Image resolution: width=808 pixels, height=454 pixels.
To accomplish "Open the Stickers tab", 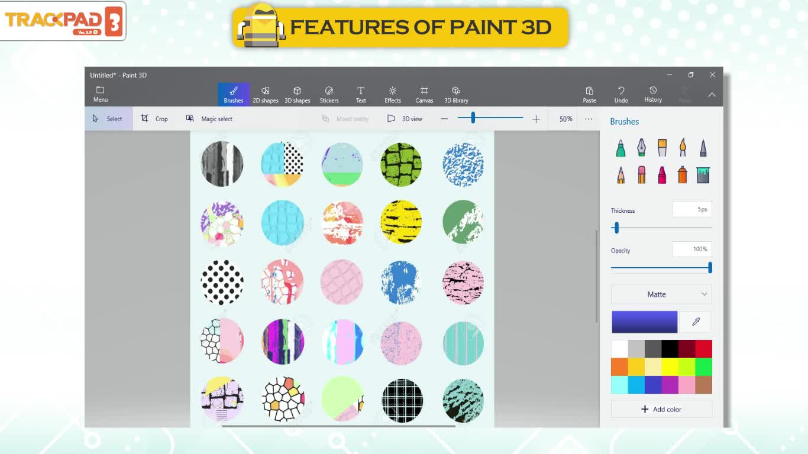I will pos(329,95).
